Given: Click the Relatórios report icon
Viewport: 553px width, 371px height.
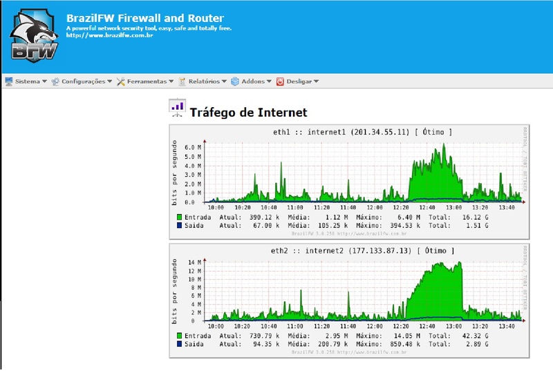Looking at the screenshot, I should [182, 82].
